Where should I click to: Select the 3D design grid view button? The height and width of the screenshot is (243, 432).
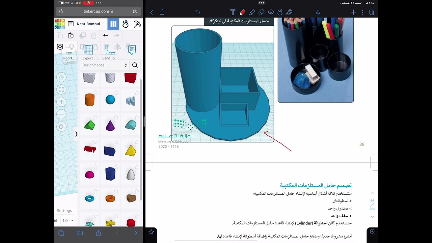(113, 24)
